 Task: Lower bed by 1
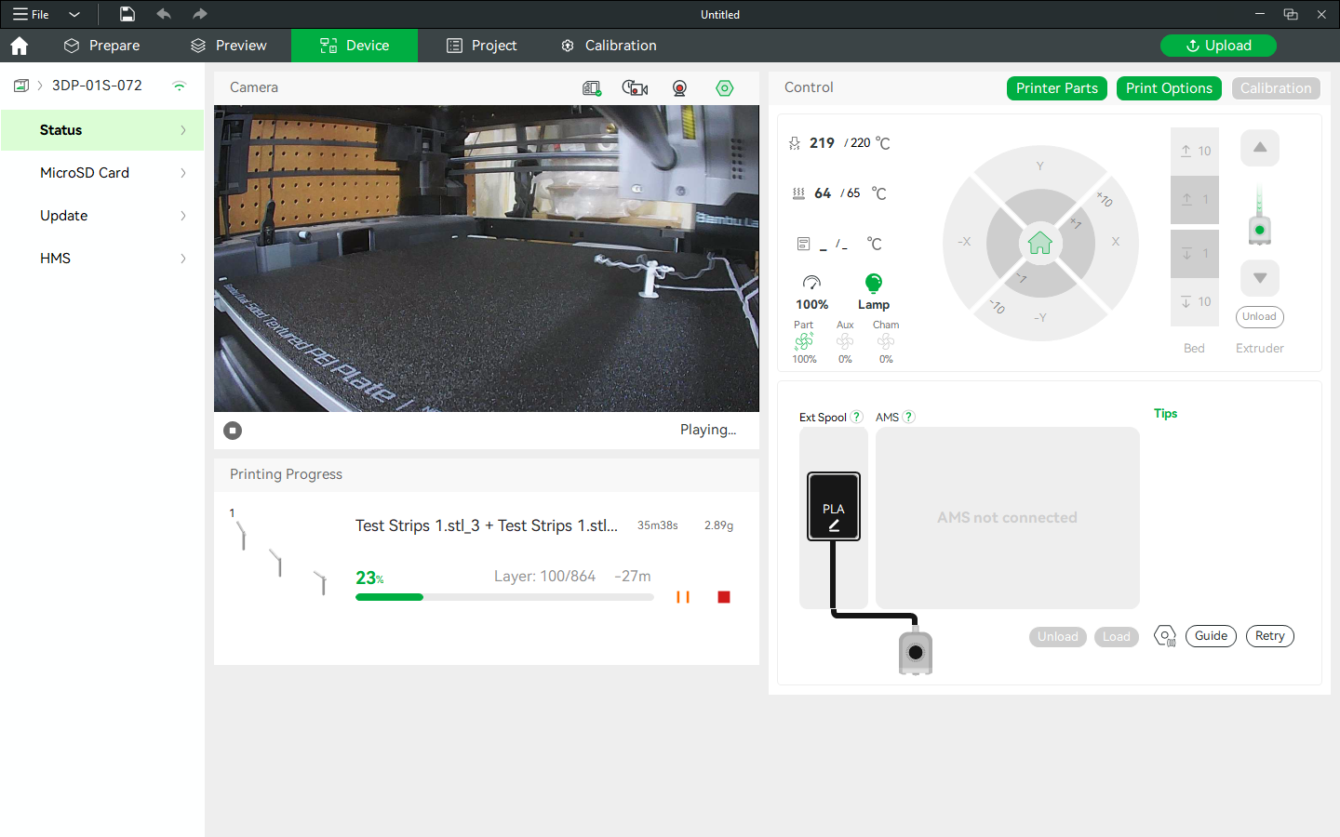[x=1195, y=254]
